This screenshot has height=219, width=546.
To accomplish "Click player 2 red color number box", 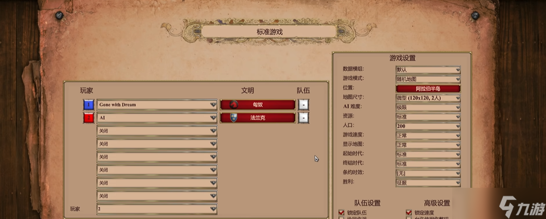I will click(89, 118).
